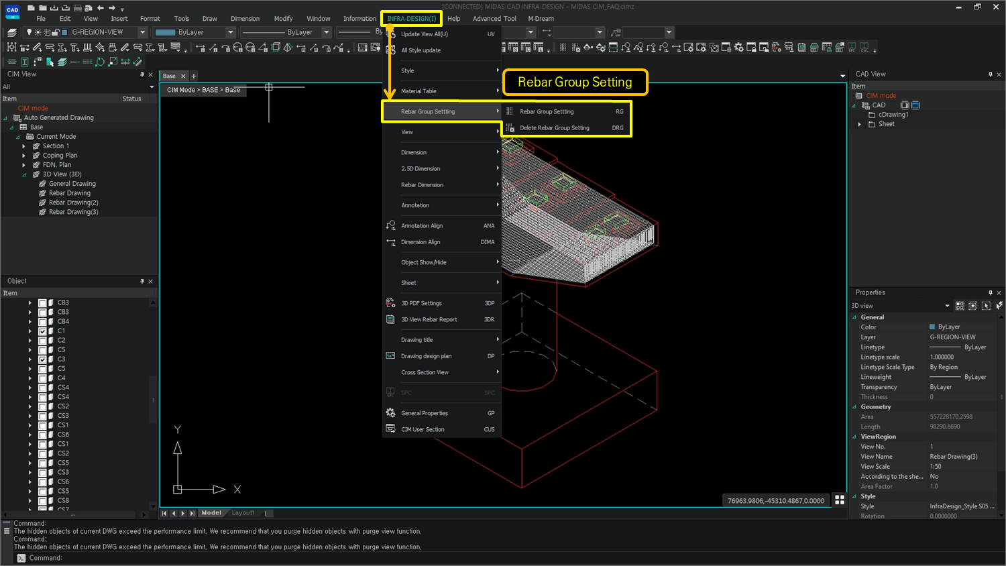Viewport: 1006px width, 566px height.
Task: Select the Annotation Align icon in menu
Action: click(390, 225)
